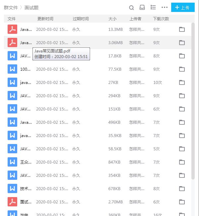Open the search icon in the toolbar

[x=131, y=8]
